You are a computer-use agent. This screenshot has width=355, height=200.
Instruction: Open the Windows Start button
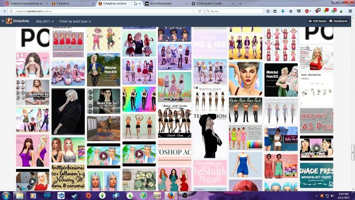(6, 196)
